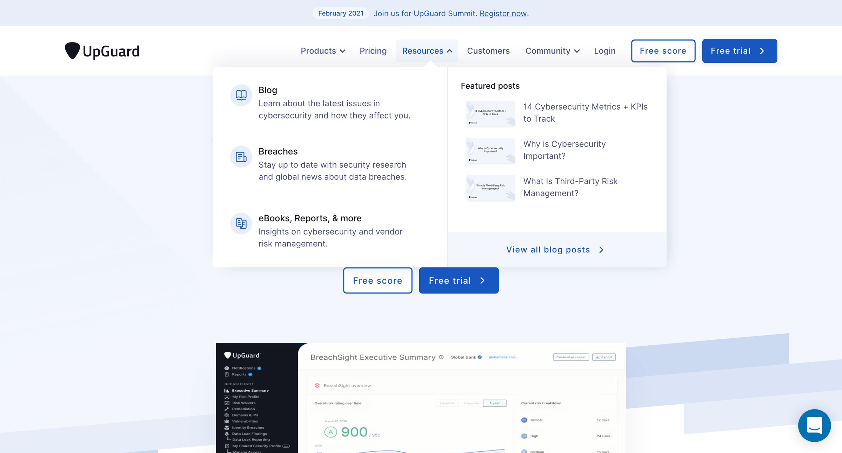Click Third-Party Risk Management thumbnail
This screenshot has width=842, height=453.
490,188
